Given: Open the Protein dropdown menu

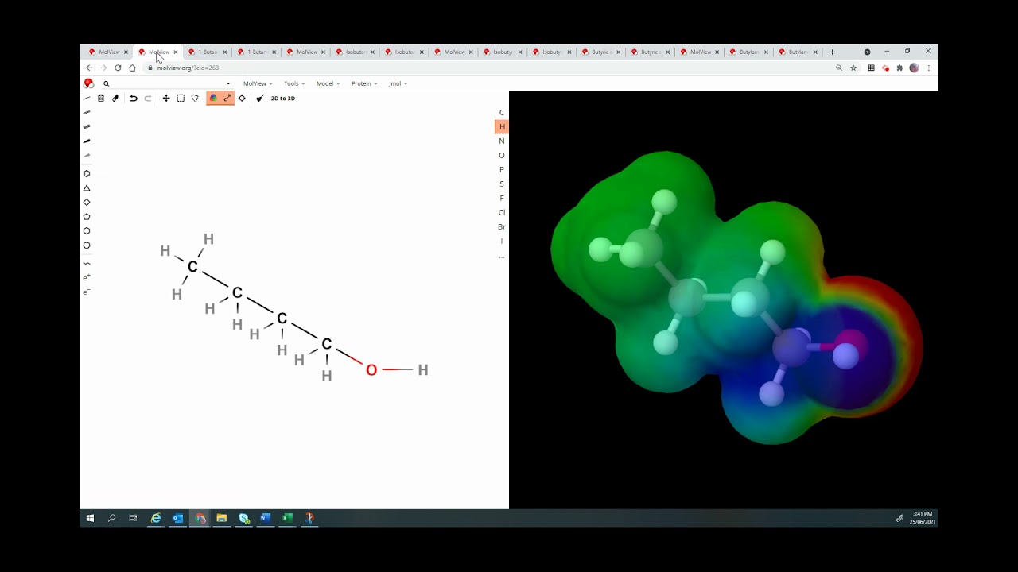Looking at the screenshot, I should click(364, 83).
